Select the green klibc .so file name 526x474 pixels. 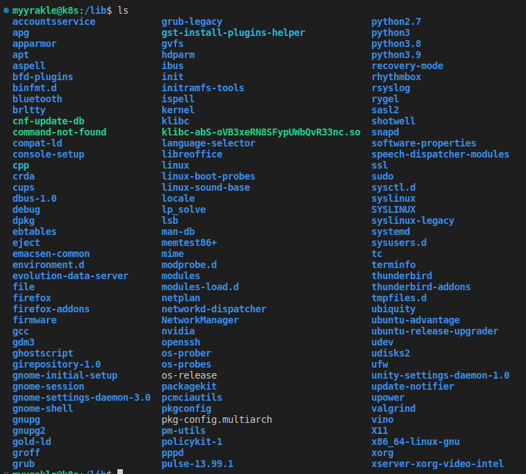pyautogui.click(x=261, y=132)
